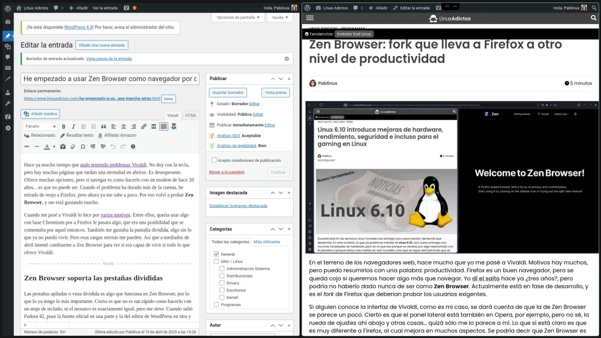
Task: Check the Kernel category
Action: tap(222, 297)
